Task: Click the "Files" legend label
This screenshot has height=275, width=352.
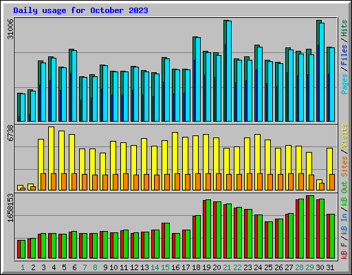Action: click(x=344, y=55)
